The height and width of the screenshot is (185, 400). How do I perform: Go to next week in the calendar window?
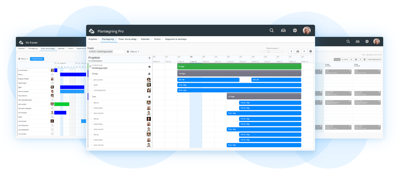point(360,59)
